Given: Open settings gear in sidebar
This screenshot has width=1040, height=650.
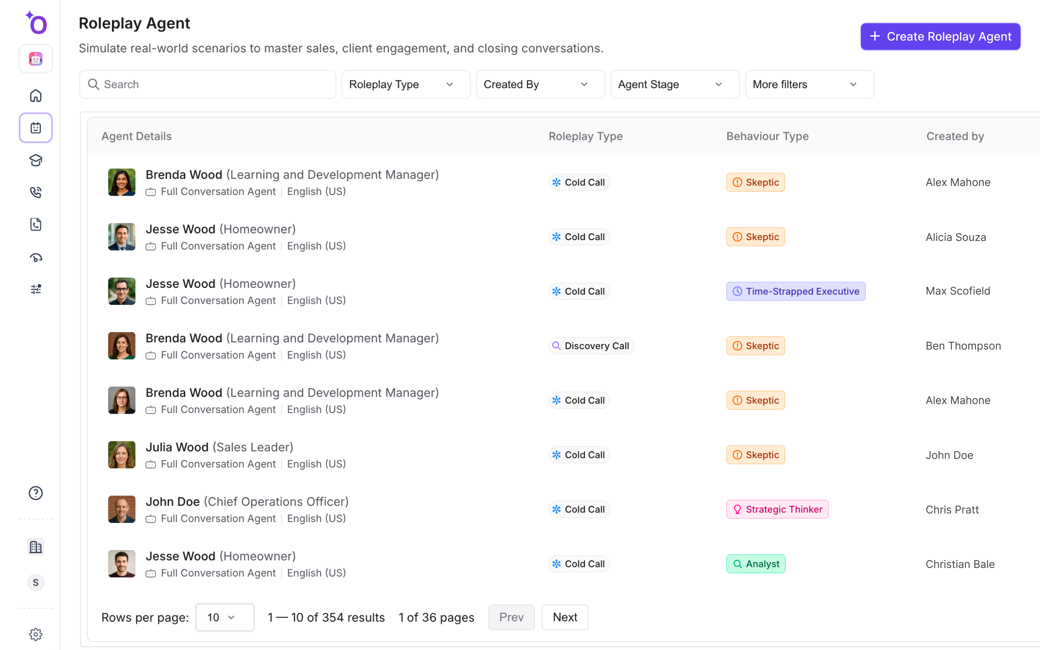Looking at the screenshot, I should [36, 634].
